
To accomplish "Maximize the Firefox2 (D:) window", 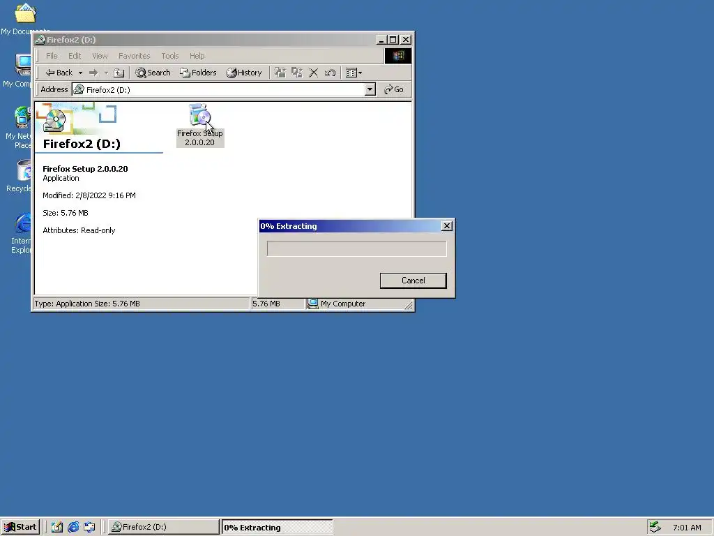I will click(393, 40).
